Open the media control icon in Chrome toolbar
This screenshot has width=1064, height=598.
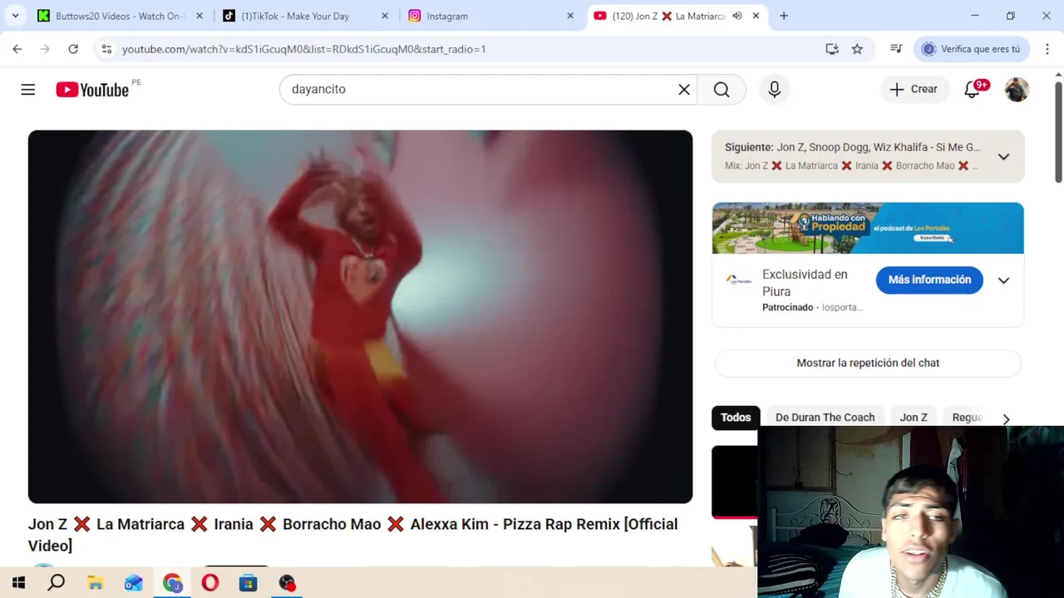tap(896, 49)
